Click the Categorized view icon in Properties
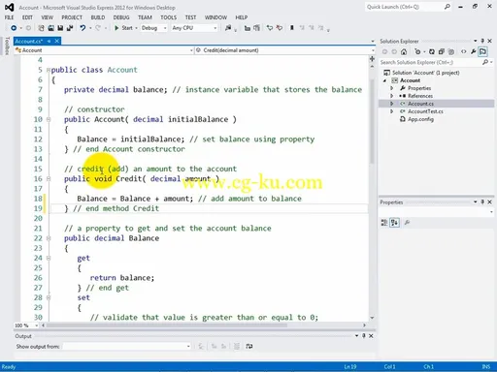Image resolution: width=497 pixels, height=372 pixels. (x=384, y=222)
